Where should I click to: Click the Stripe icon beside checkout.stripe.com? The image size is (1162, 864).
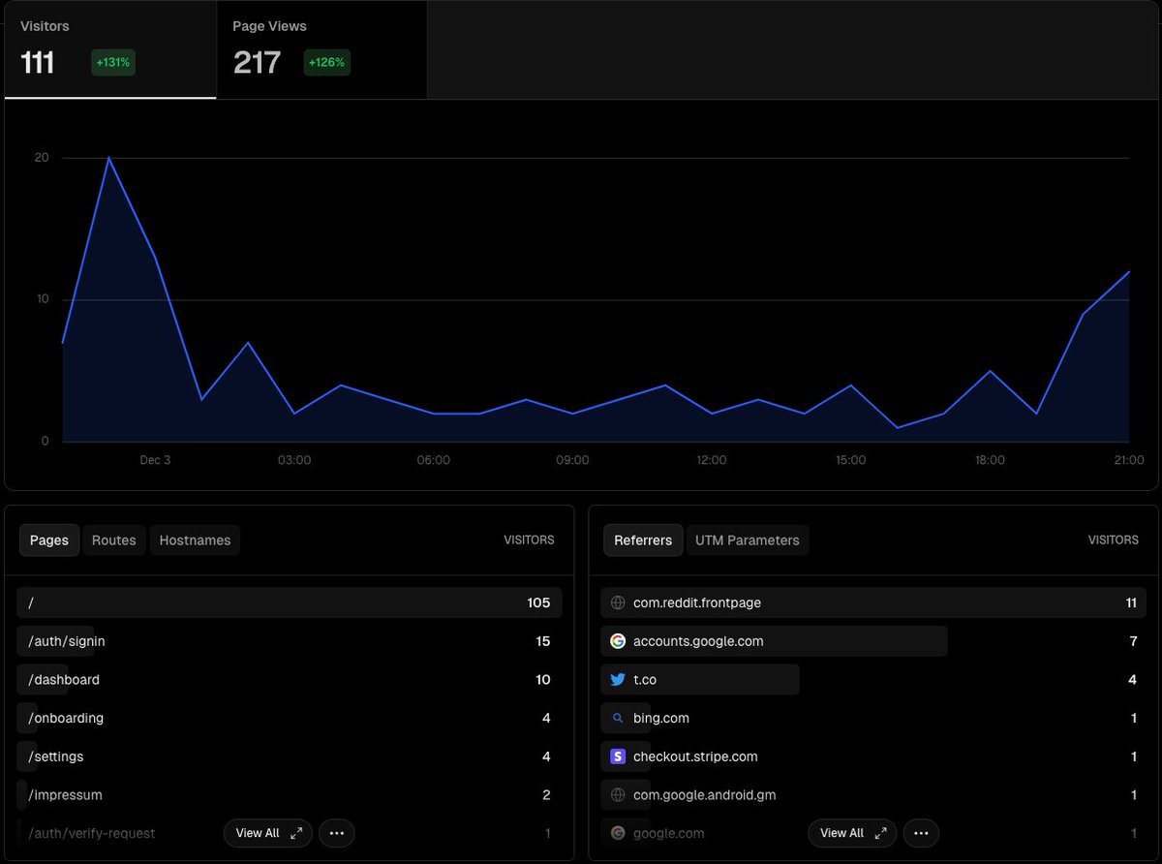click(x=618, y=756)
